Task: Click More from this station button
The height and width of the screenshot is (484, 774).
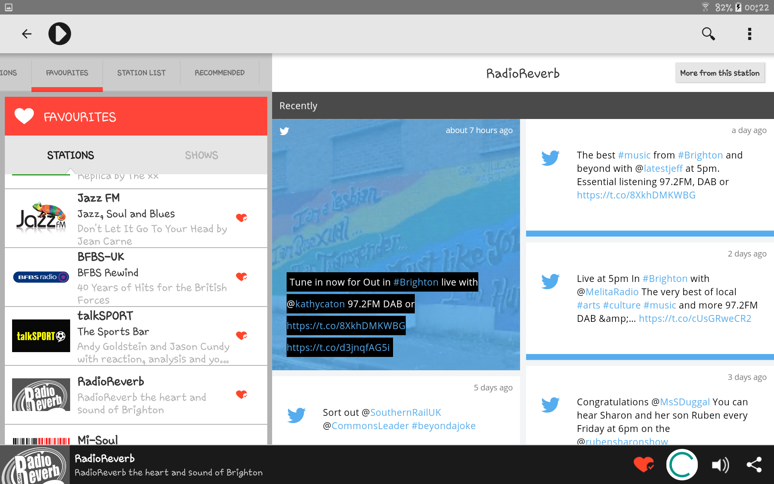Action: [x=720, y=73]
